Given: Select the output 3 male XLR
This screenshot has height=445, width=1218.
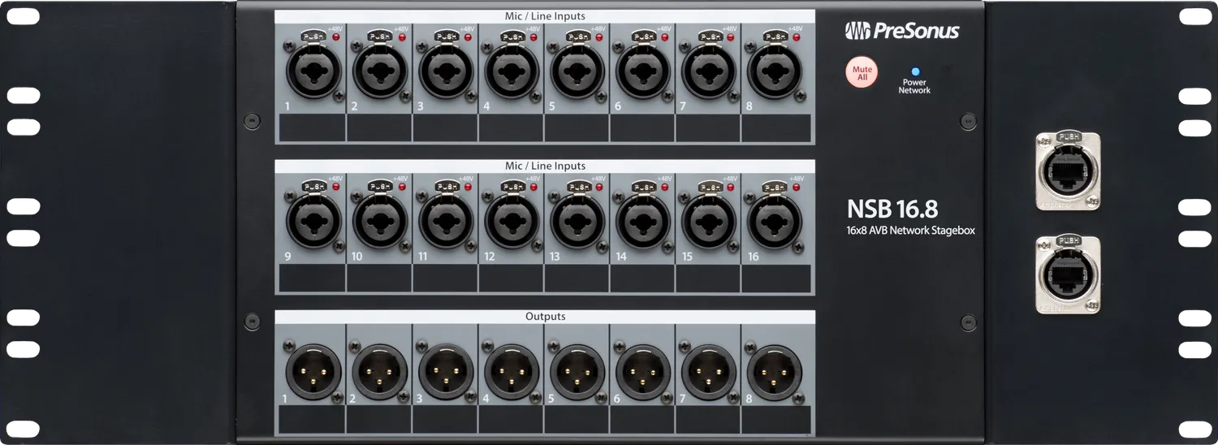Looking at the screenshot, I should [446, 372].
